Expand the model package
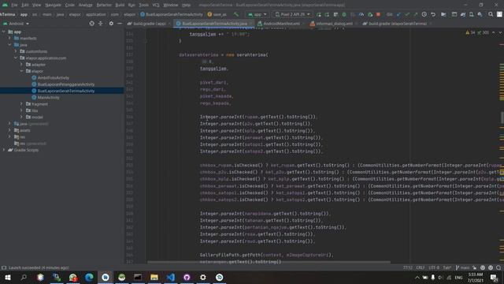The height and width of the screenshot is (284, 504). coord(21,117)
